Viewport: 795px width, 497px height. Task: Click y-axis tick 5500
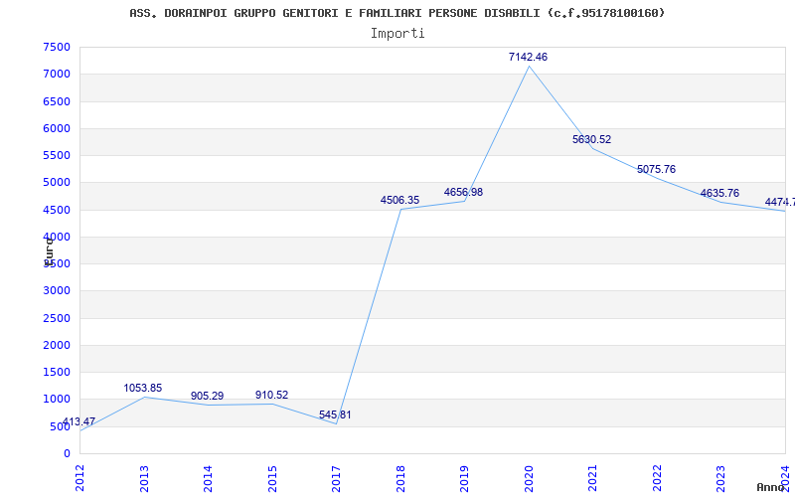click(x=57, y=155)
